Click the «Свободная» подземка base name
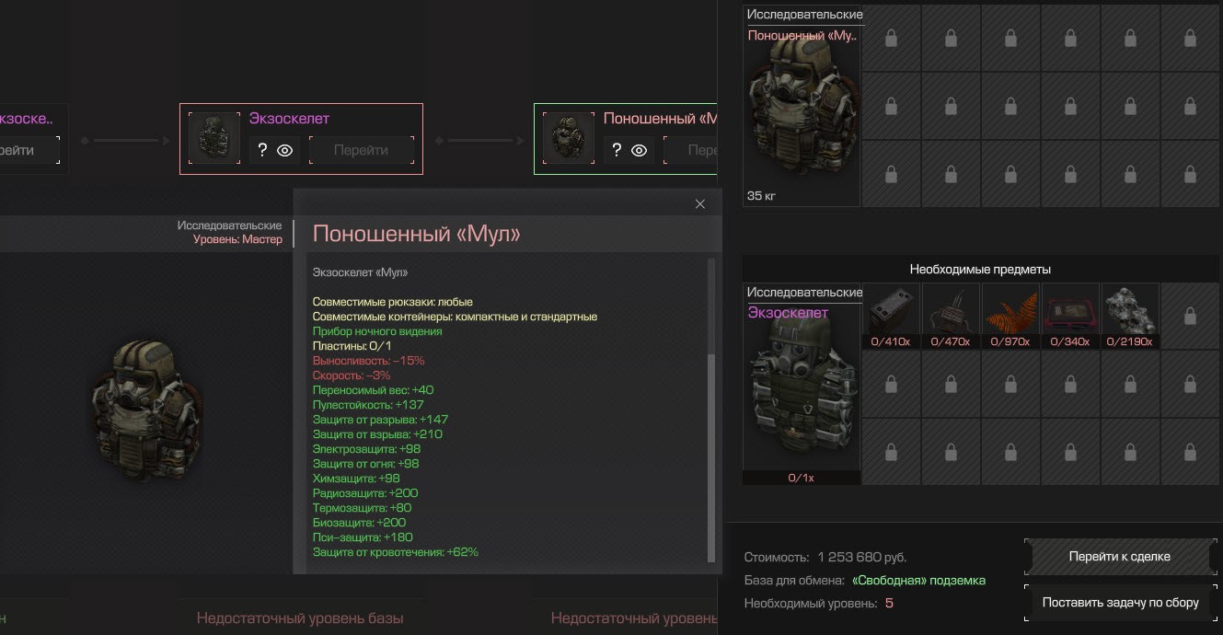This screenshot has width=1223, height=635. (x=918, y=581)
